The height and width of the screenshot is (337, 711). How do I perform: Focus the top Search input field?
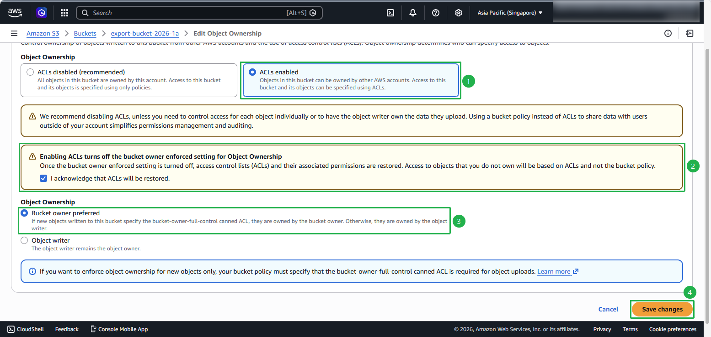click(x=199, y=13)
